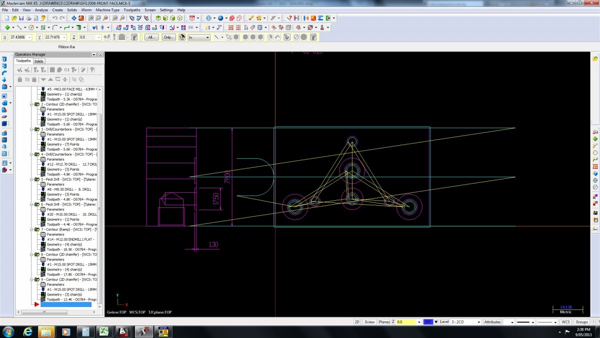Image resolution: width=600 pixels, height=338 pixels.
Task: Open the File menu
Action: click(5, 10)
